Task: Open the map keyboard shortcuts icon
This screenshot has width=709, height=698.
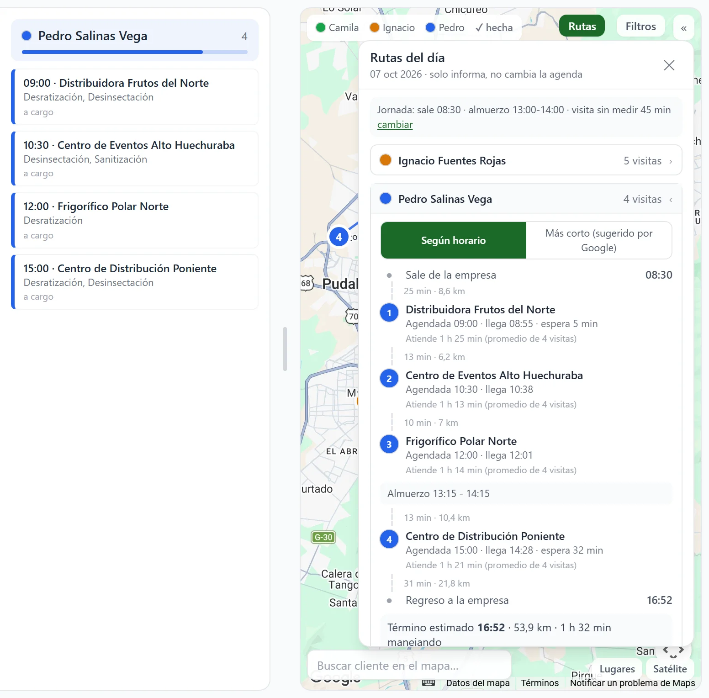Action: click(x=428, y=683)
